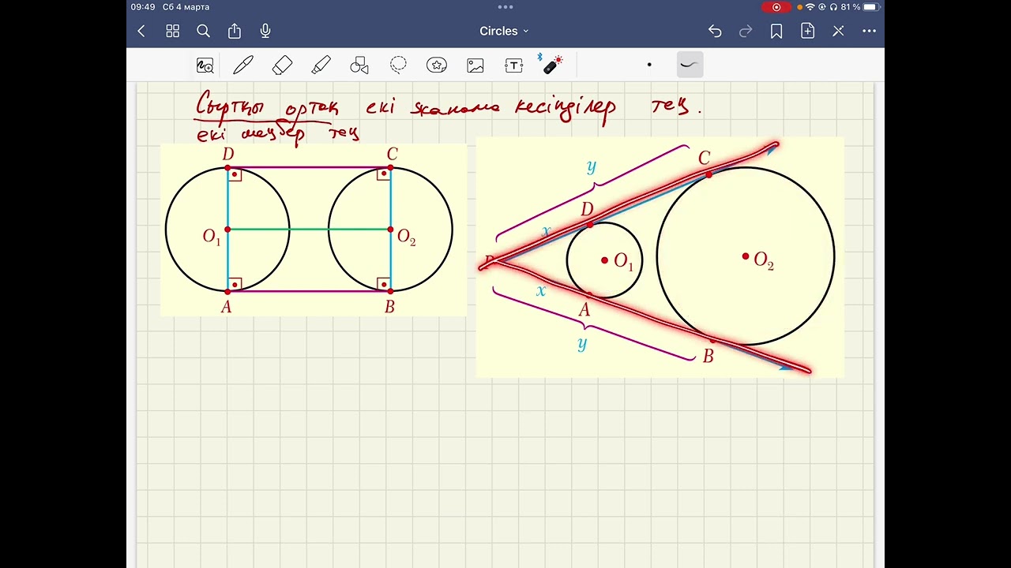The image size is (1011, 568).
Task: Tap the three dots at top center
Action: 505,6
